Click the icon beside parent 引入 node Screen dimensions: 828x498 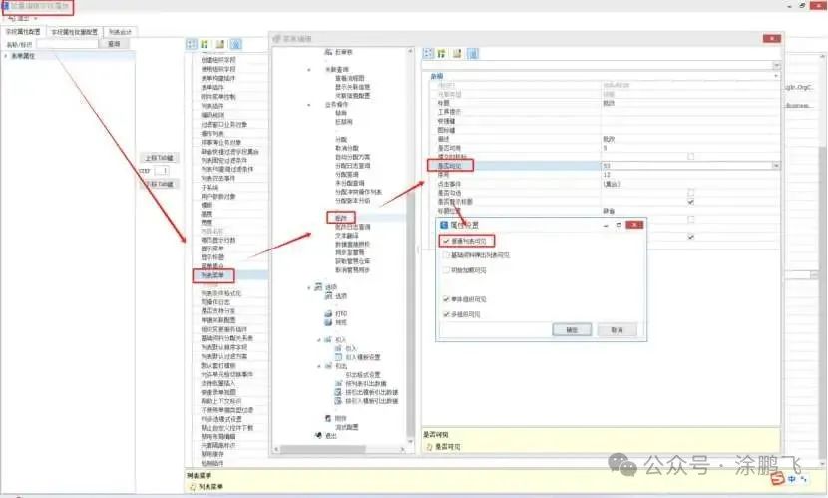328,339
